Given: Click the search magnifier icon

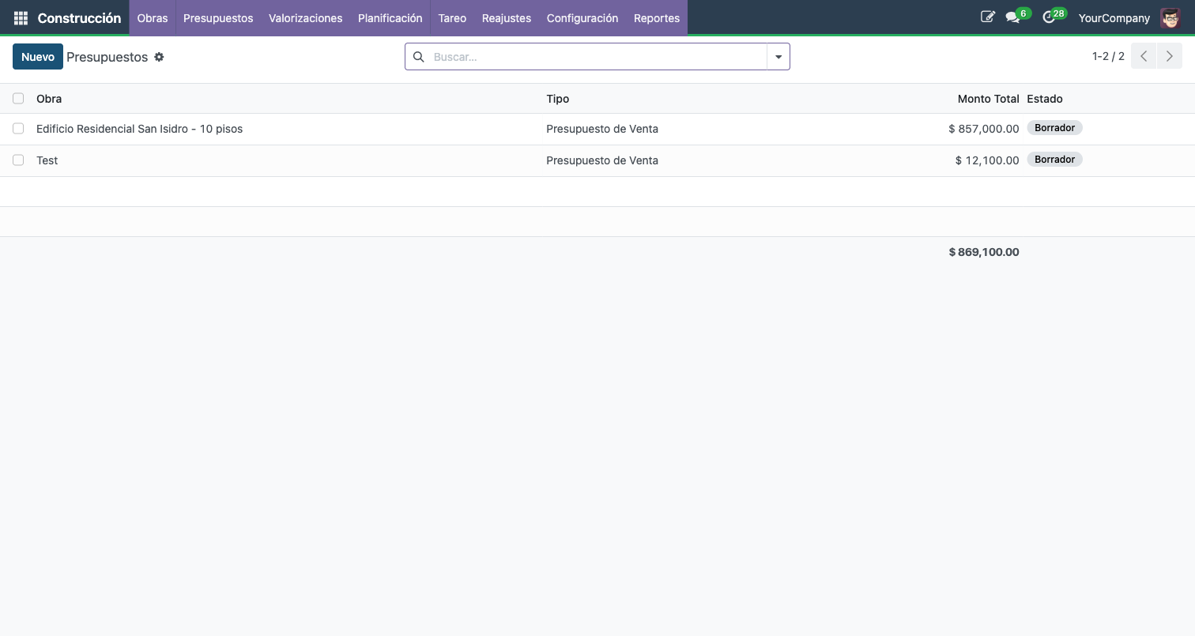Looking at the screenshot, I should coord(419,57).
